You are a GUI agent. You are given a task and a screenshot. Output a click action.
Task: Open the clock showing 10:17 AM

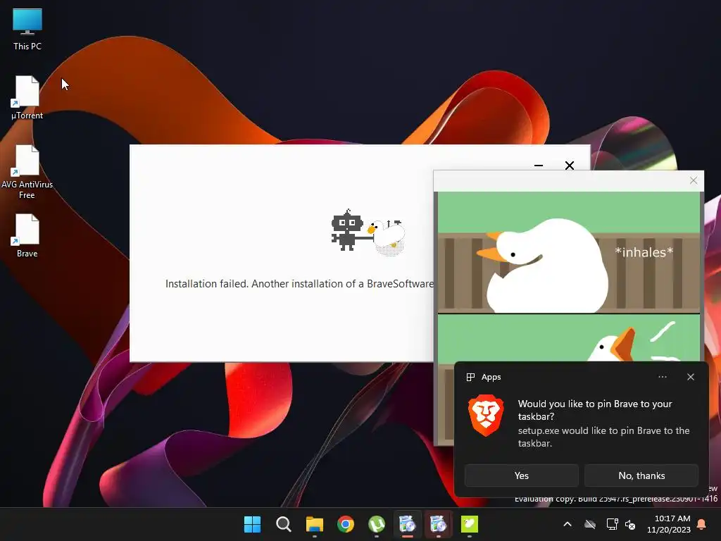pyautogui.click(x=669, y=524)
